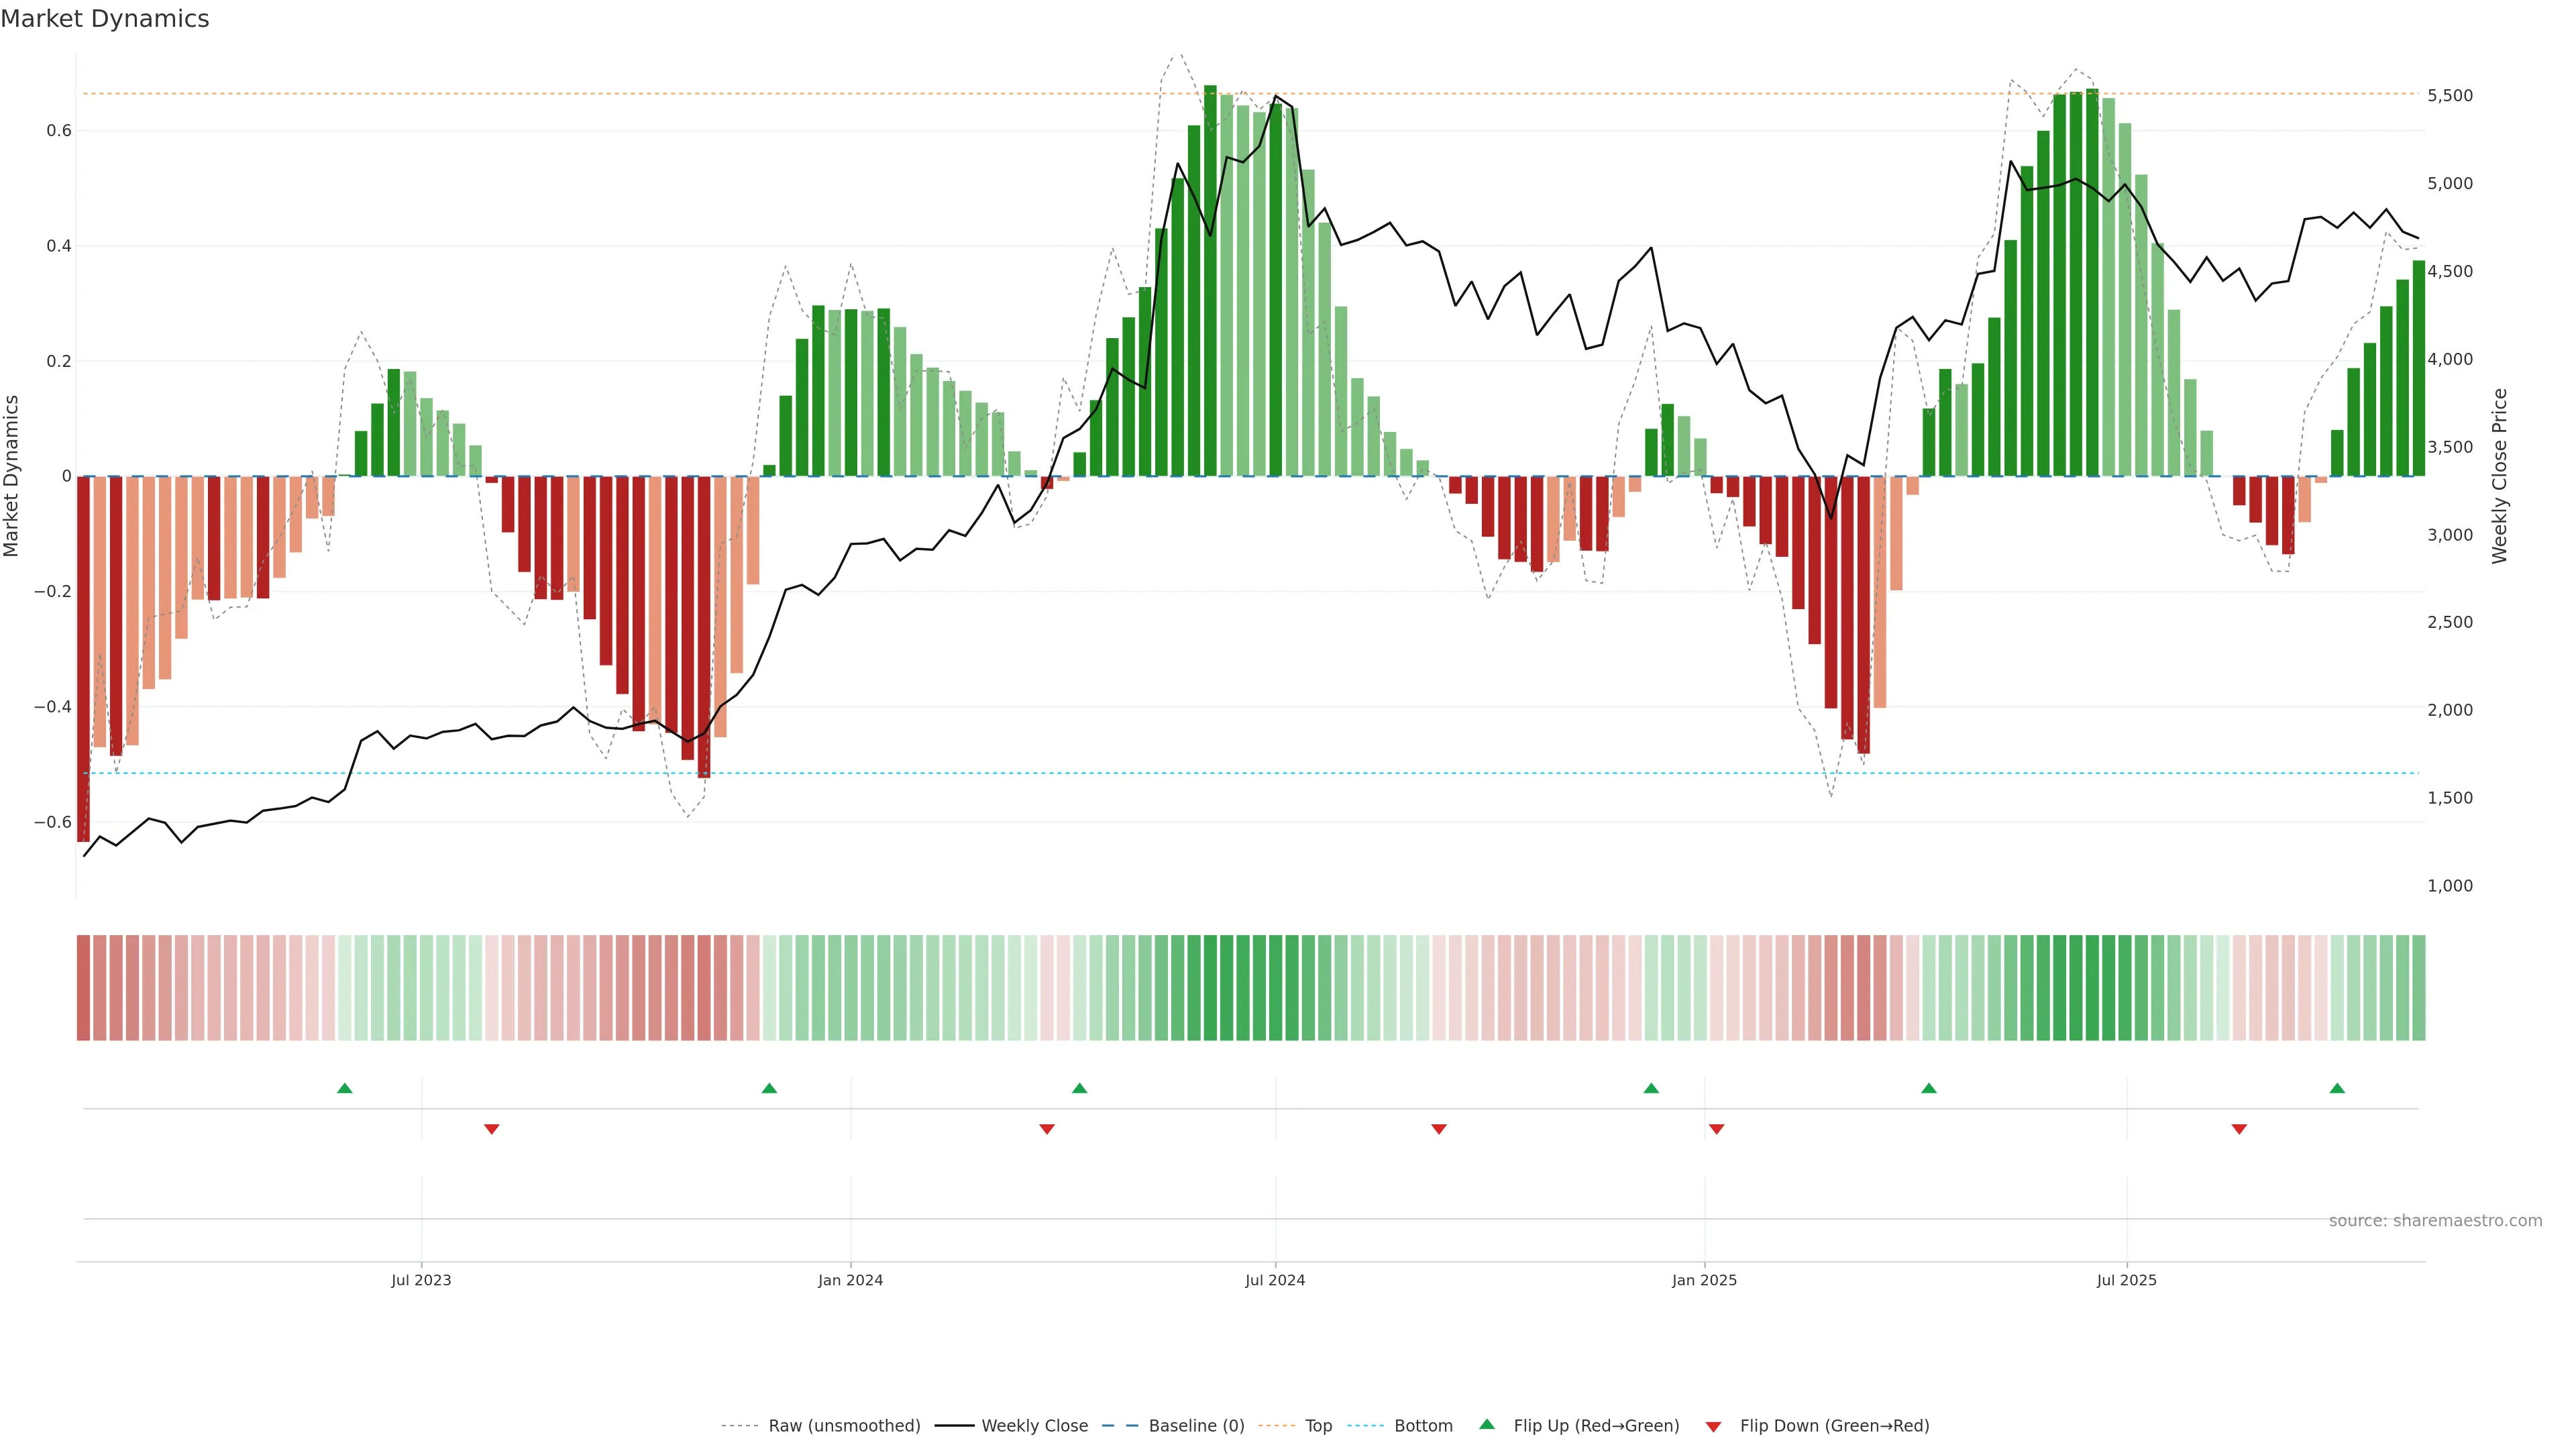Click the last green Flip Up triangle marker
Image resolution: width=2576 pixels, height=1449 pixels.
(x=2337, y=1088)
